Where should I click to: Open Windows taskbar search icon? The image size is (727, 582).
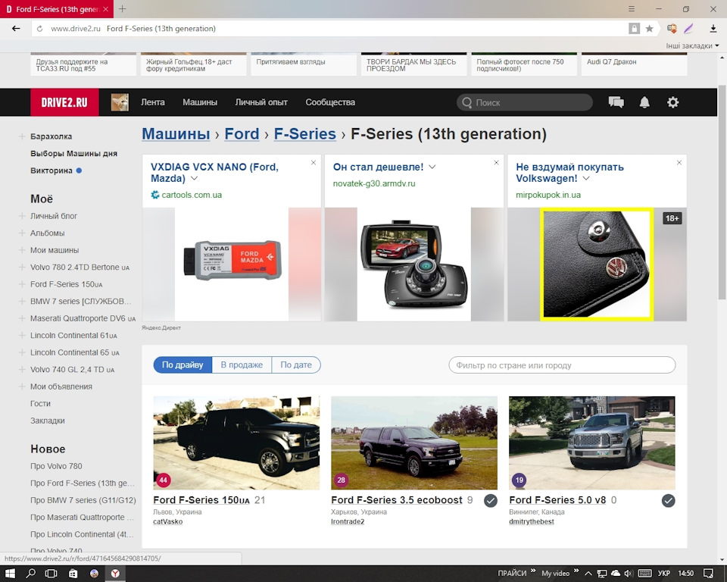pyautogui.click(x=30, y=573)
